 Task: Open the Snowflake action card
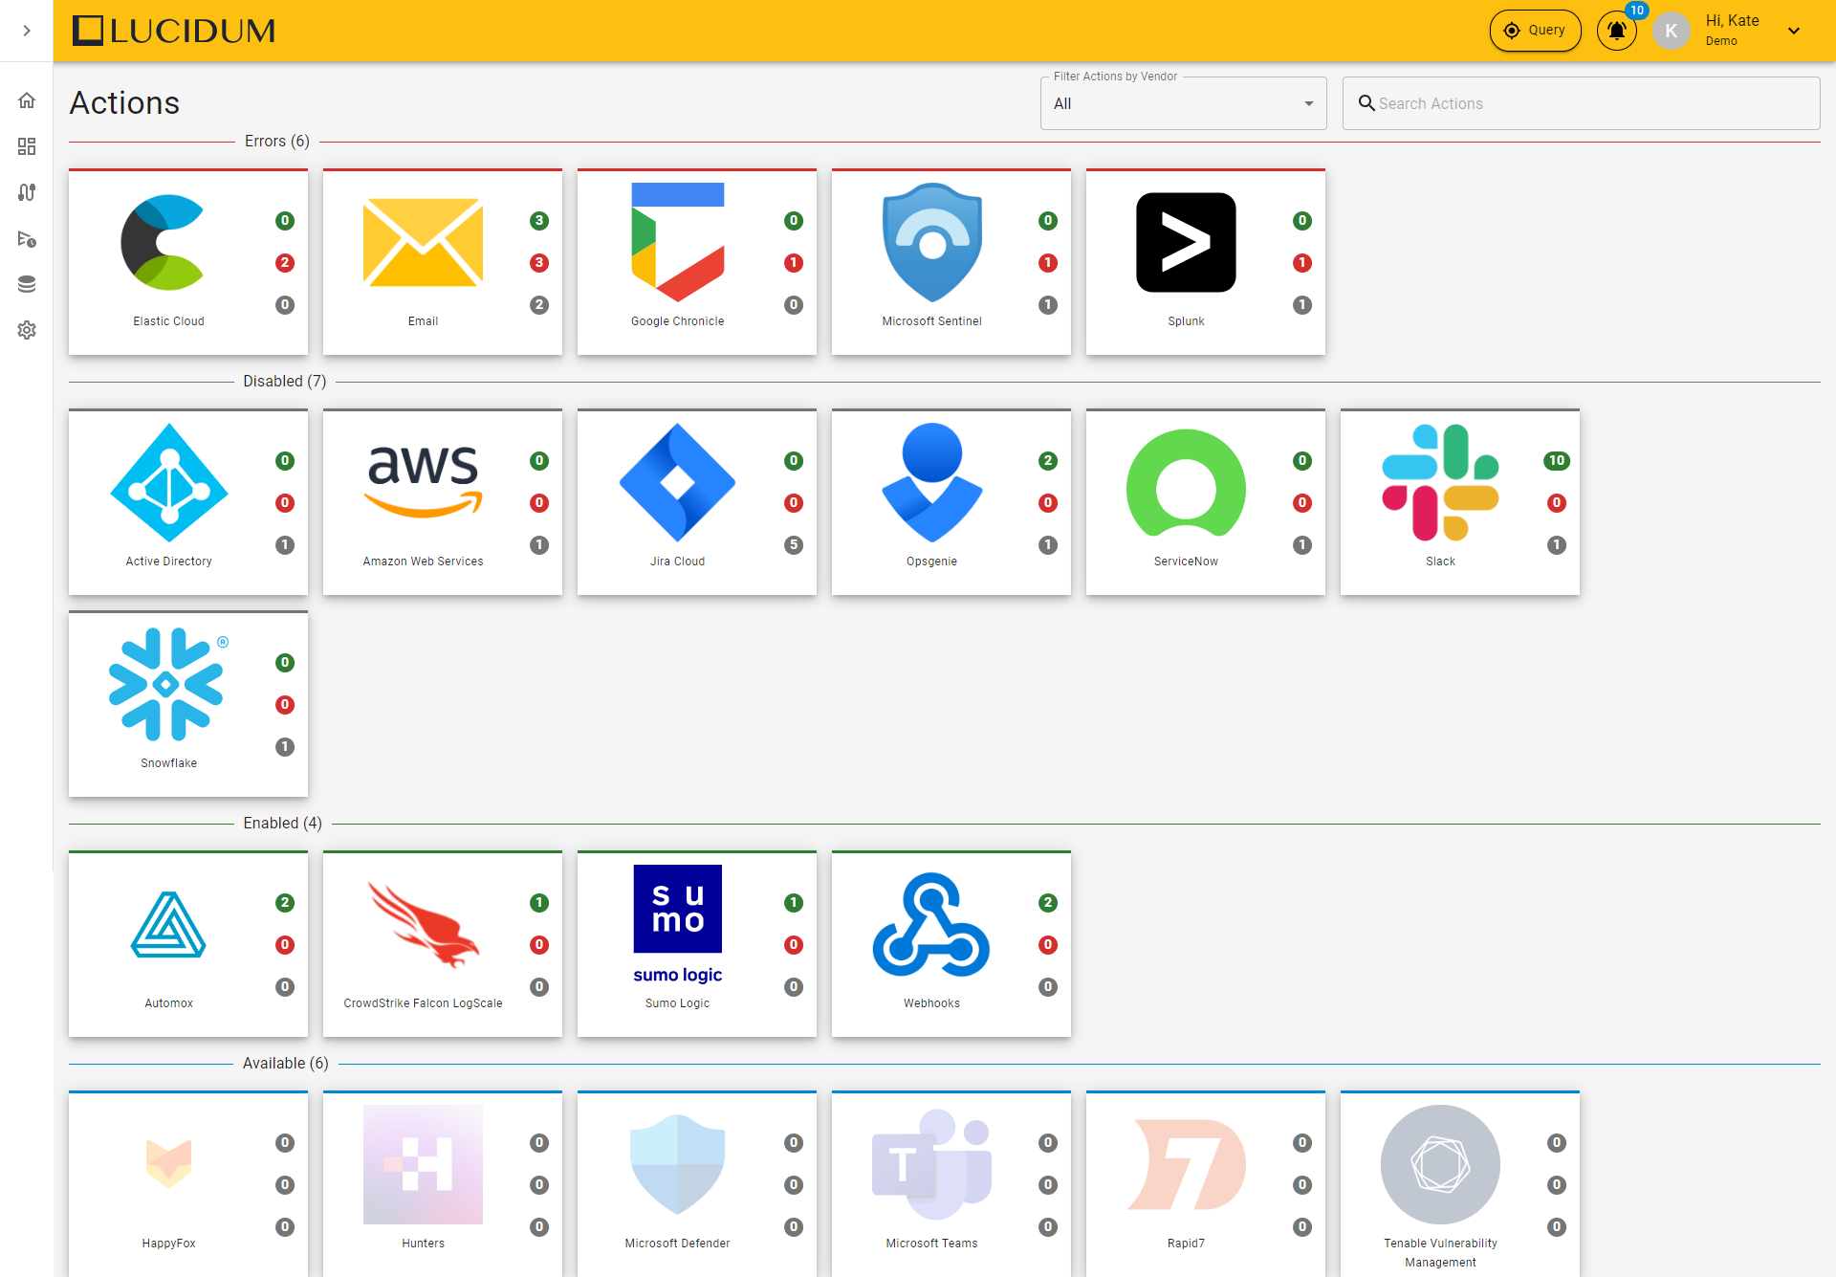pyautogui.click(x=188, y=704)
